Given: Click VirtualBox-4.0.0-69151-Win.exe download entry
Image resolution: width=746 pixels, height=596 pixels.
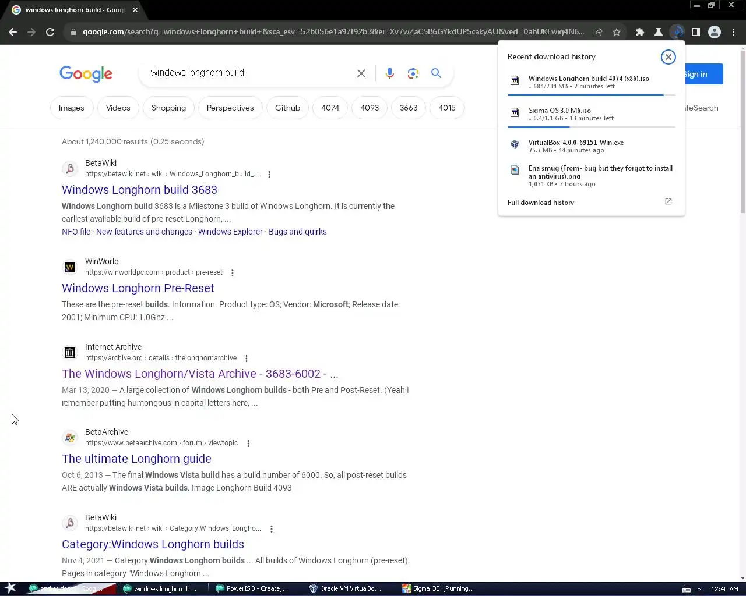Looking at the screenshot, I should point(591,146).
